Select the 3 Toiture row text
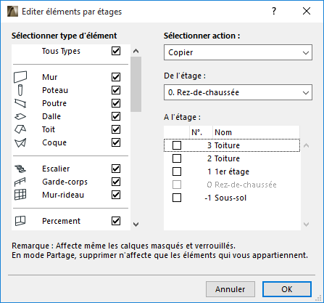The image size is (324, 303). pos(223,145)
